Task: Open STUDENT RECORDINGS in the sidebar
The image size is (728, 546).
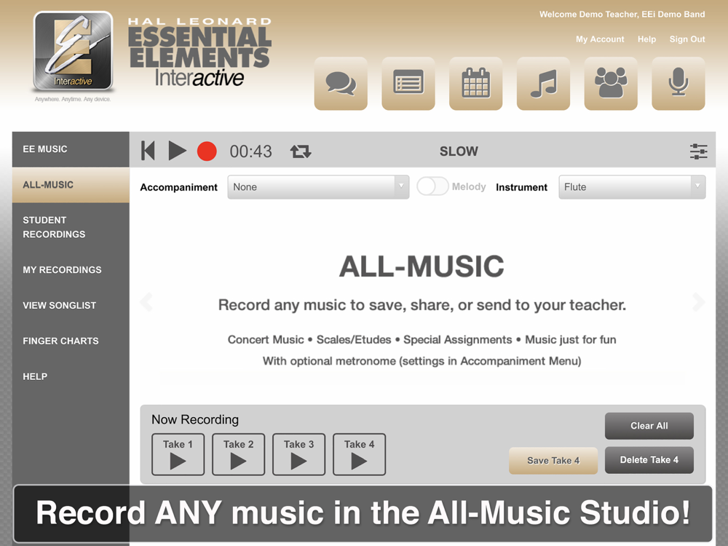Action: click(x=71, y=227)
